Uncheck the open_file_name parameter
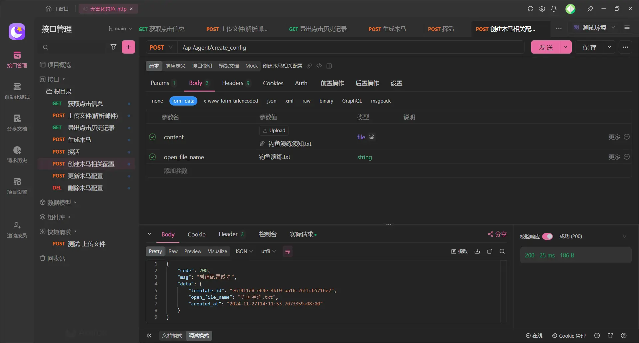The image size is (639, 343). click(152, 157)
